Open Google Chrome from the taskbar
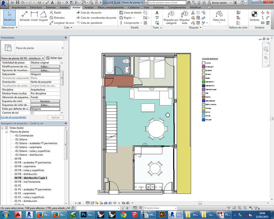Viewport: 274px width, 219px height. tap(123, 214)
